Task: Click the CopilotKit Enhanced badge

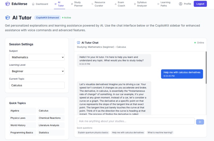Action: pyautogui.click(x=47, y=18)
